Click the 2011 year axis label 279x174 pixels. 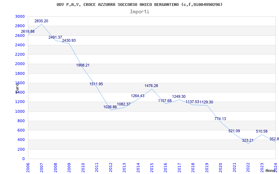click(x=97, y=167)
